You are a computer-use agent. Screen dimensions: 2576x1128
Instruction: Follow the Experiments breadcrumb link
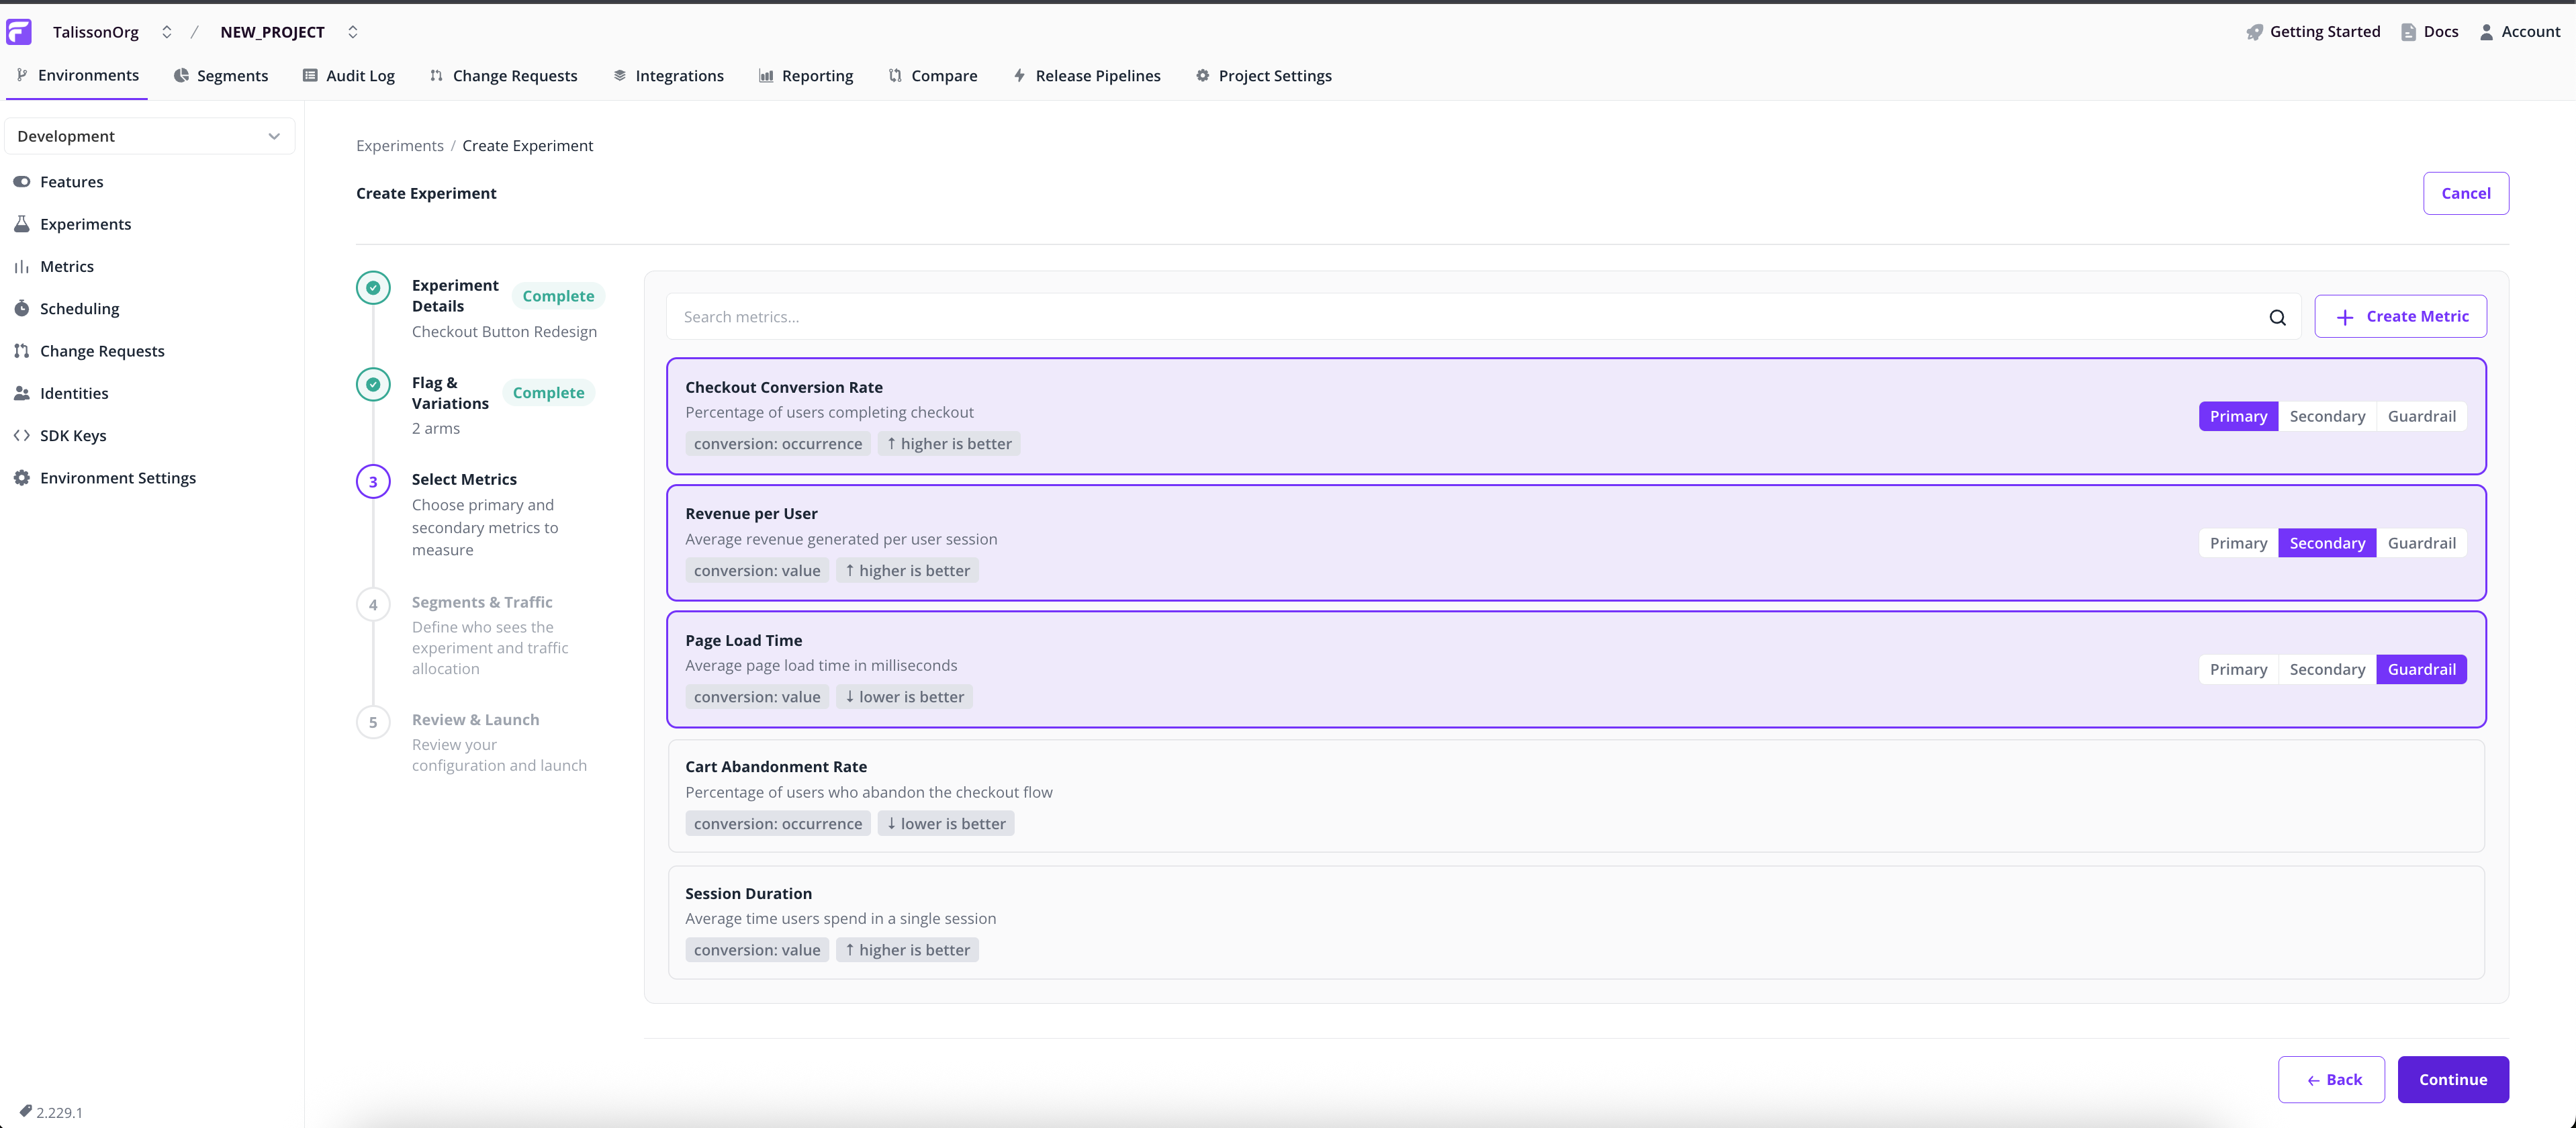point(399,145)
